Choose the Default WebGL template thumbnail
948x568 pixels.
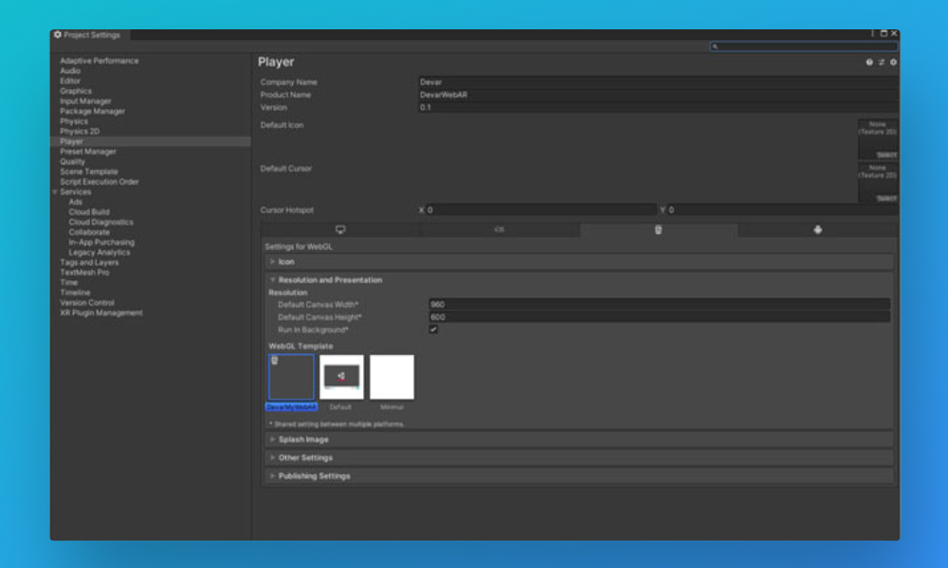click(341, 377)
